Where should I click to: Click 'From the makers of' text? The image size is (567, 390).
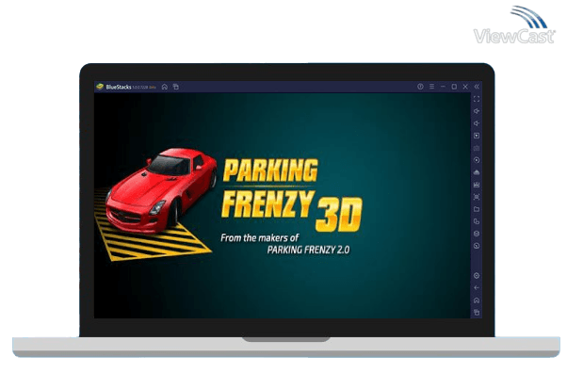point(260,238)
